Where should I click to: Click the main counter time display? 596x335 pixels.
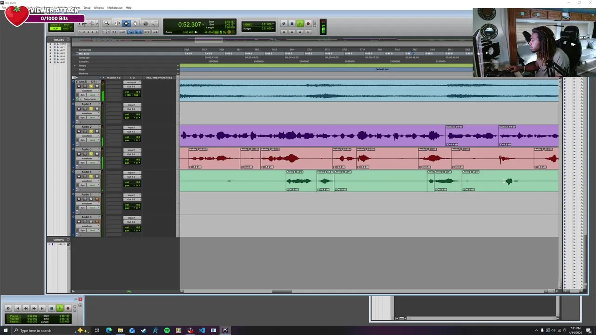click(190, 24)
